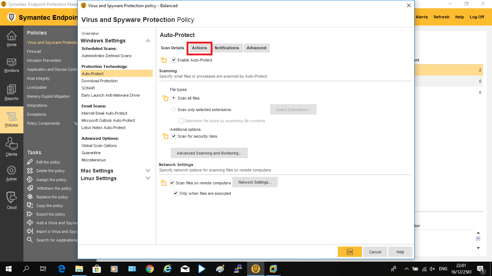Open the Cloud sidebar icon
Image resolution: width=492 pixels, height=276 pixels.
coord(12,200)
